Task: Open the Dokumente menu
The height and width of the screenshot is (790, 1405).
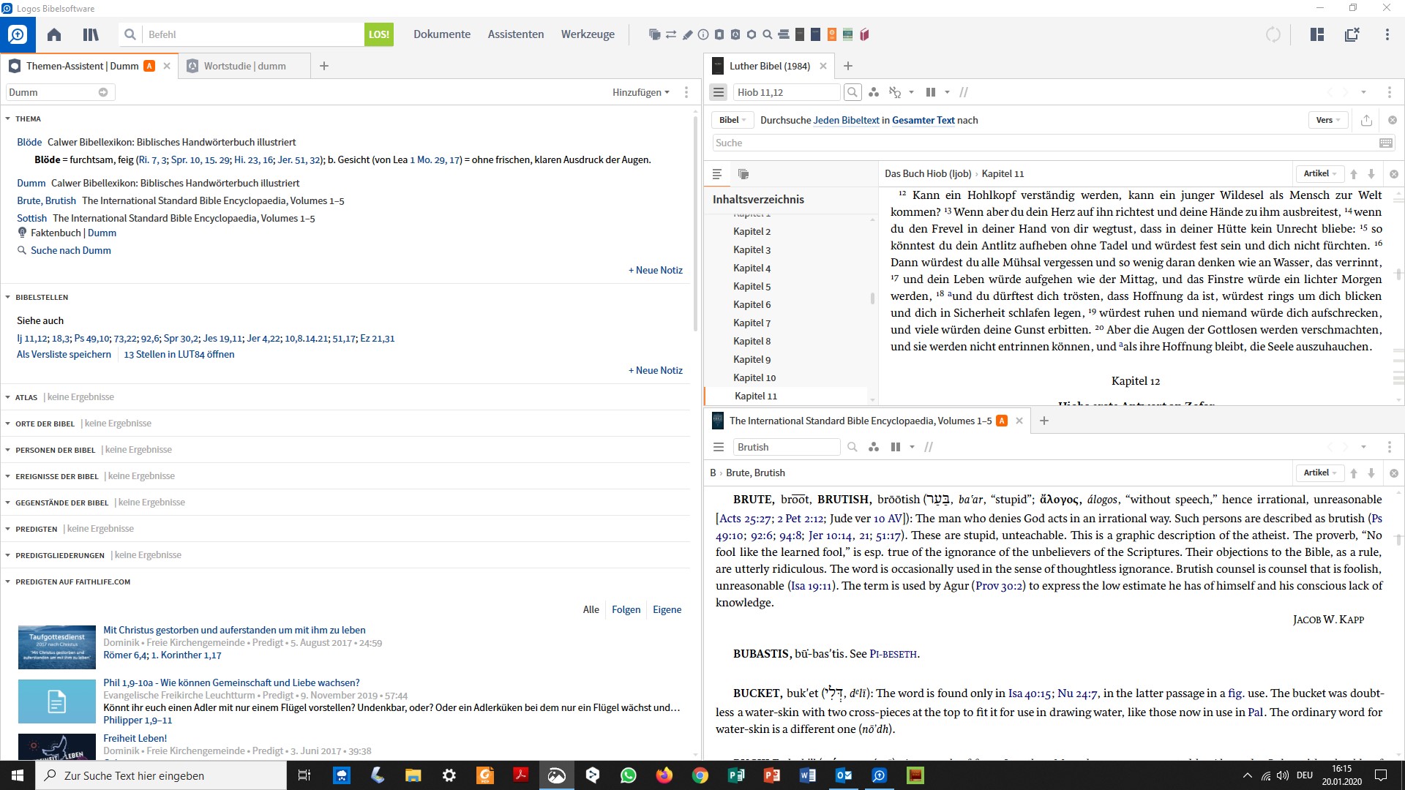Action: (442, 34)
